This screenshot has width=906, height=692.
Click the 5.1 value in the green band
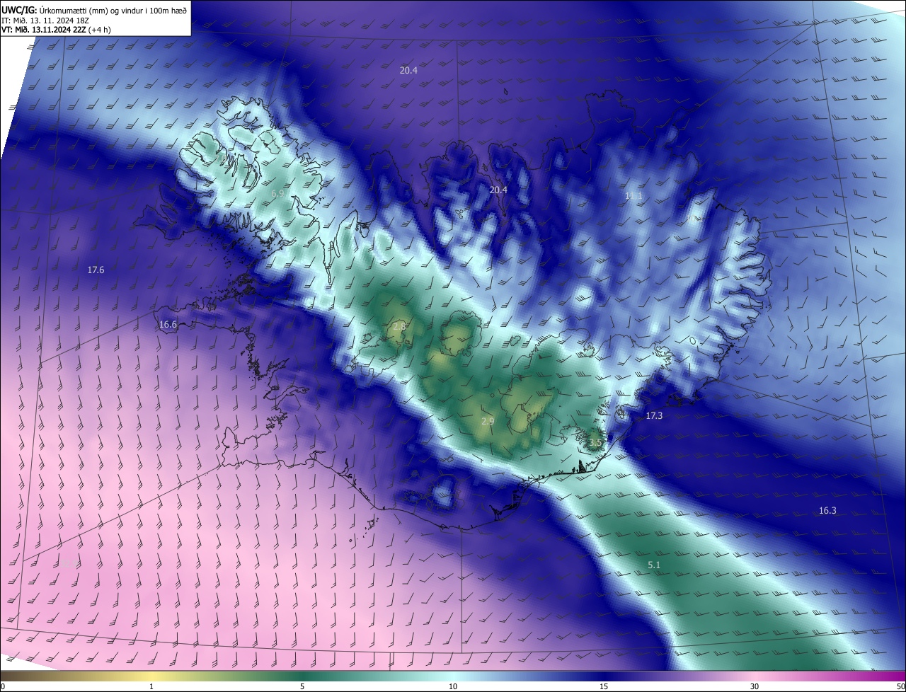[654, 565]
